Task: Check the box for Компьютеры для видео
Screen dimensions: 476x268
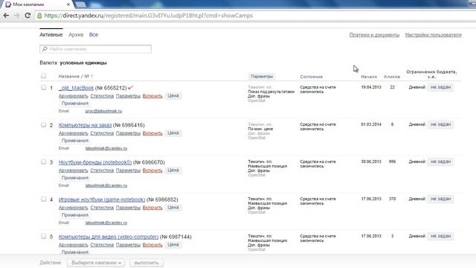Action: [43, 237]
